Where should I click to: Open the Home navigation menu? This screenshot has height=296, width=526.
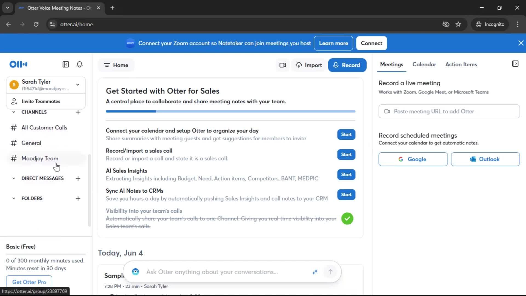(116, 65)
